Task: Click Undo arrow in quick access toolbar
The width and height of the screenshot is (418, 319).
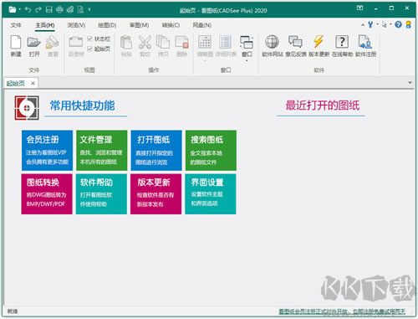Action: [28, 10]
